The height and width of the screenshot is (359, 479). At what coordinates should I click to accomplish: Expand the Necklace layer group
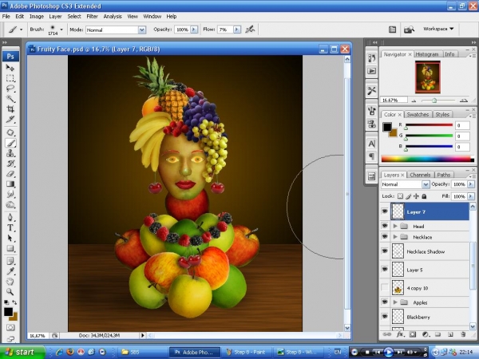click(x=395, y=237)
